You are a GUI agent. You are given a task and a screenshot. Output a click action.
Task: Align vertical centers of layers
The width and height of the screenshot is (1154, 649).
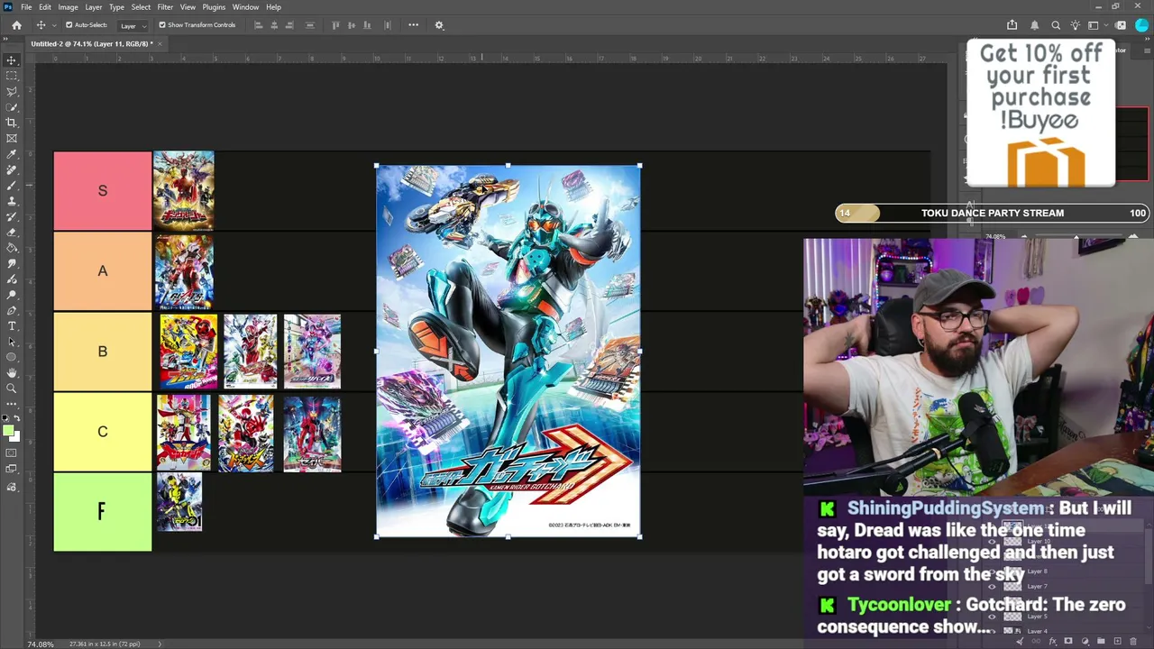352,25
